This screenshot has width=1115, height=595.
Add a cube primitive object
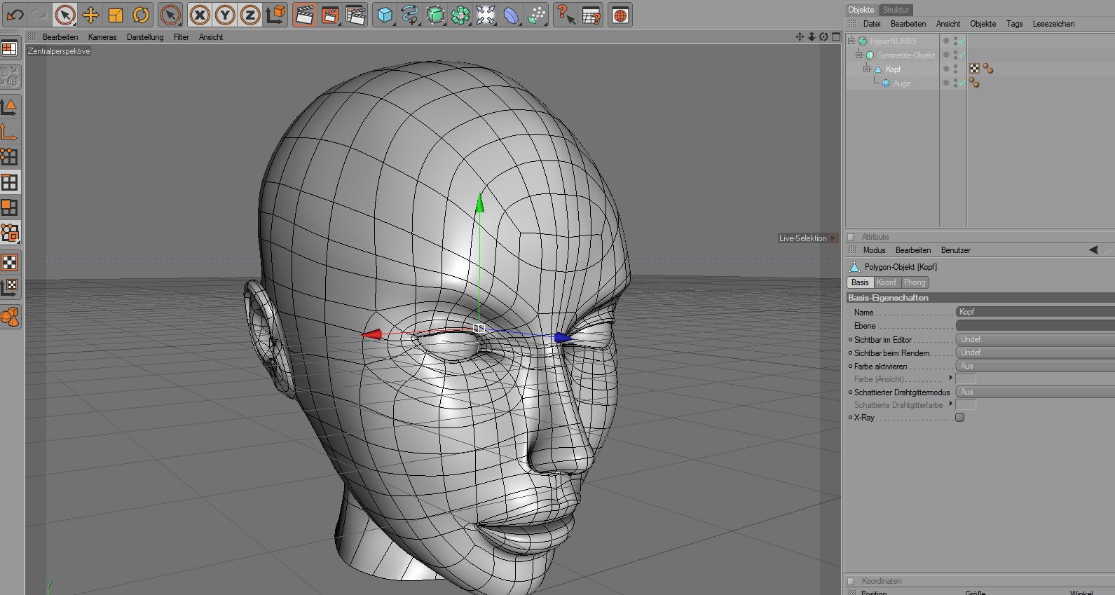coord(384,15)
